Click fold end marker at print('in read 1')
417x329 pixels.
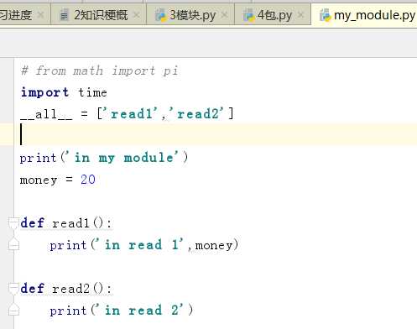[x=13, y=244]
